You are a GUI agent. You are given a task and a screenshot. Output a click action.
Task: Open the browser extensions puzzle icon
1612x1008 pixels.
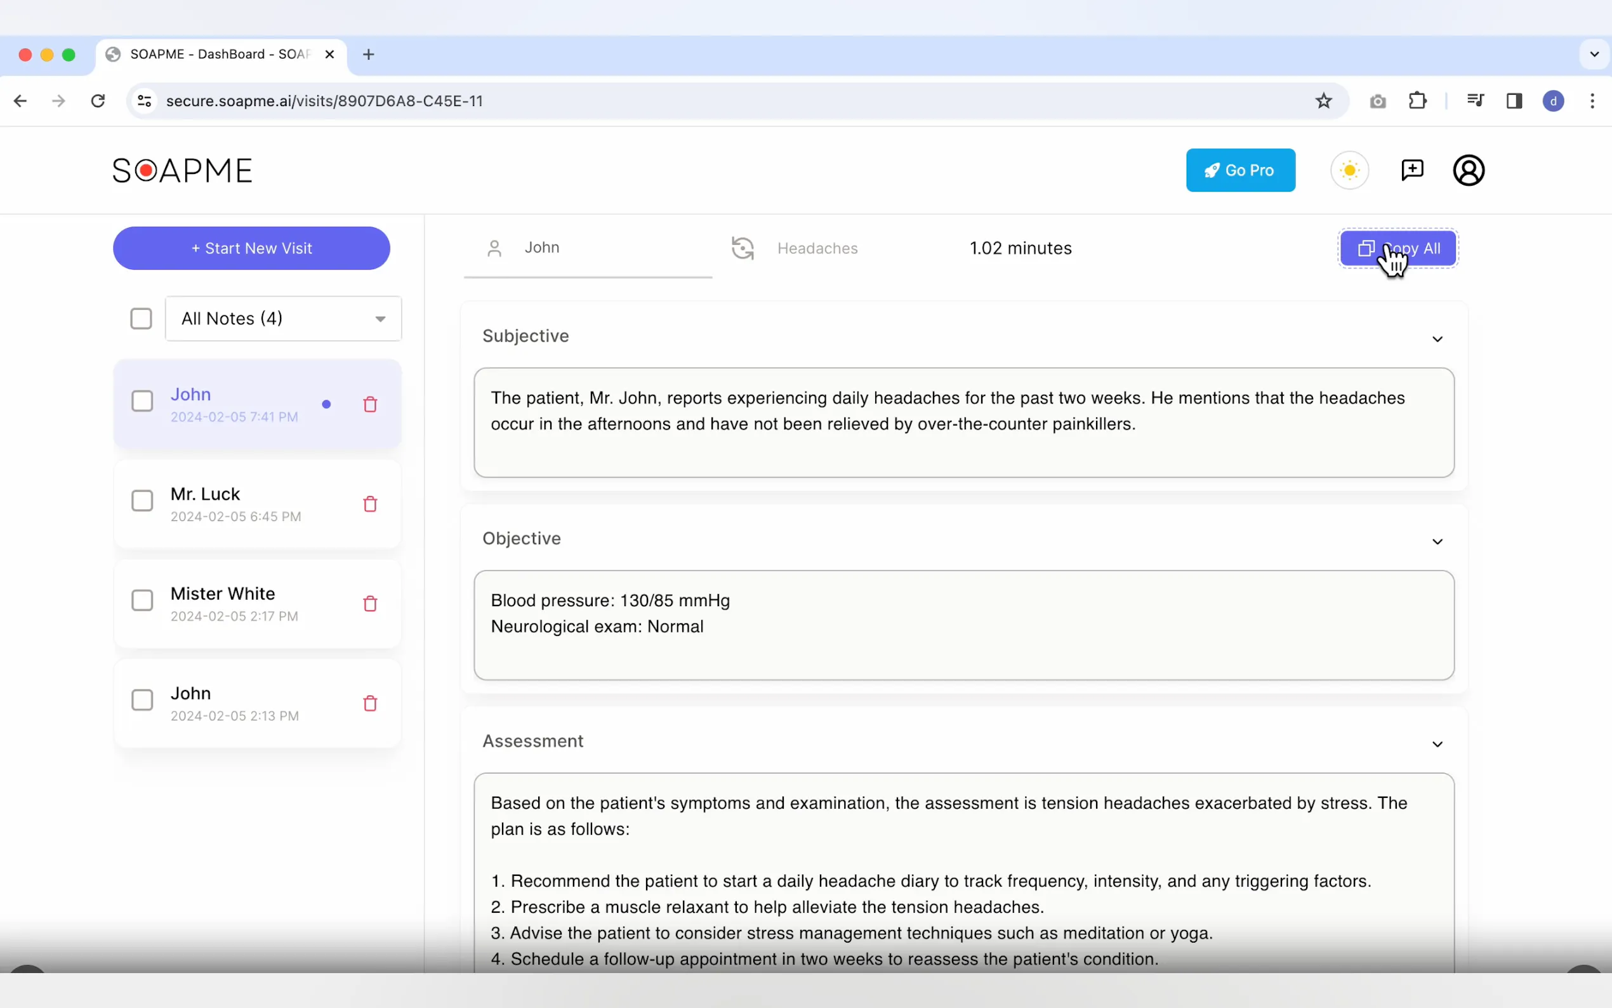click(x=1417, y=101)
